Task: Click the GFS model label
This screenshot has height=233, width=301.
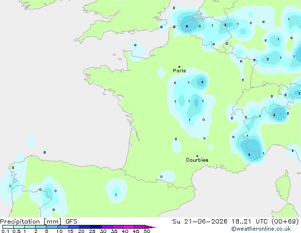Action: 71,222
